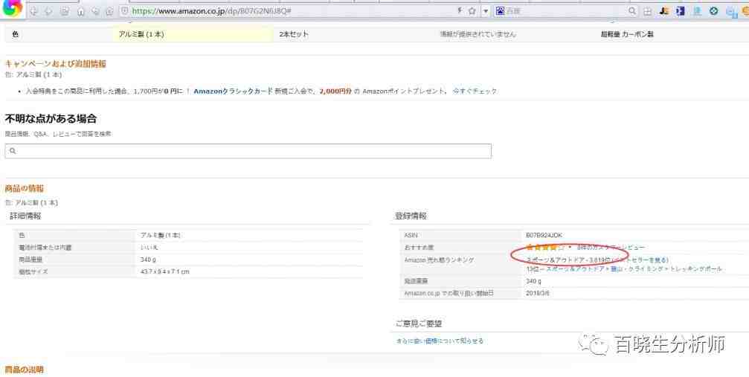
Task: Click the browser forward arrow
Action: pyautogui.click(x=48, y=11)
